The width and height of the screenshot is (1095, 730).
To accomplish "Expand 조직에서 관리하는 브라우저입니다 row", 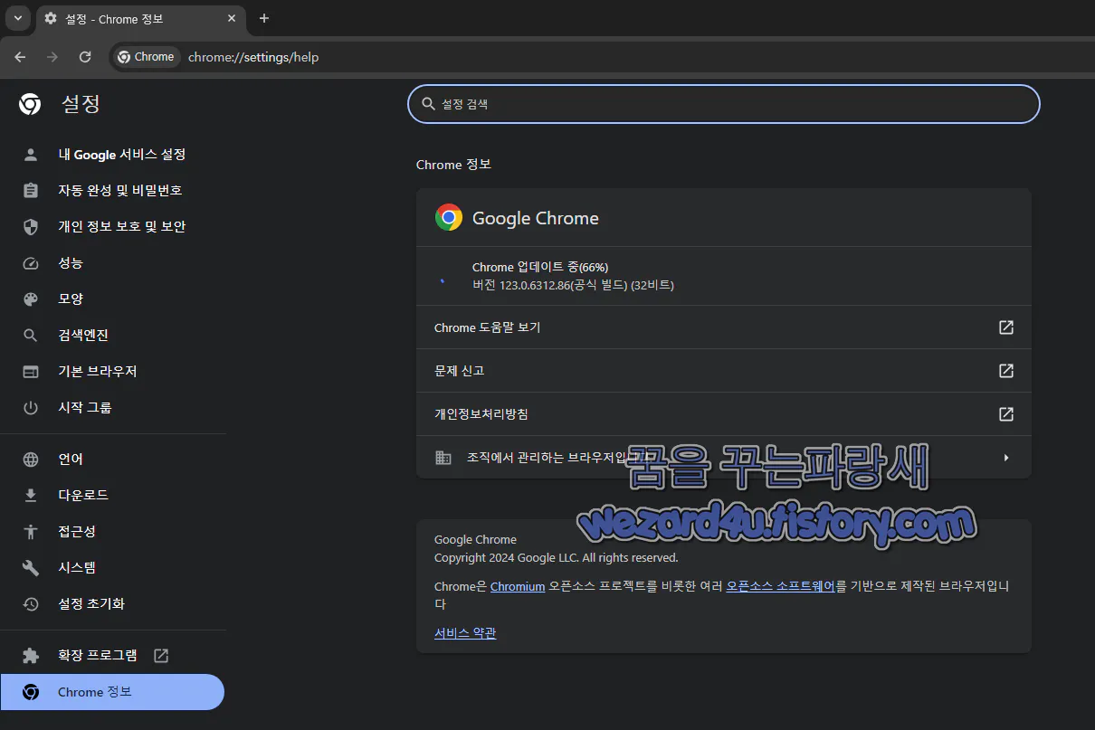I will click(x=1005, y=458).
